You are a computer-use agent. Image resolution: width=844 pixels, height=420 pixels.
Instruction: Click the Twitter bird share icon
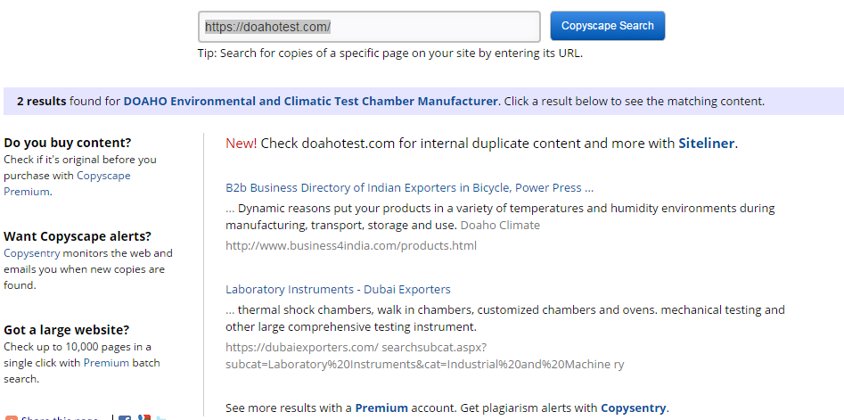click(161, 418)
